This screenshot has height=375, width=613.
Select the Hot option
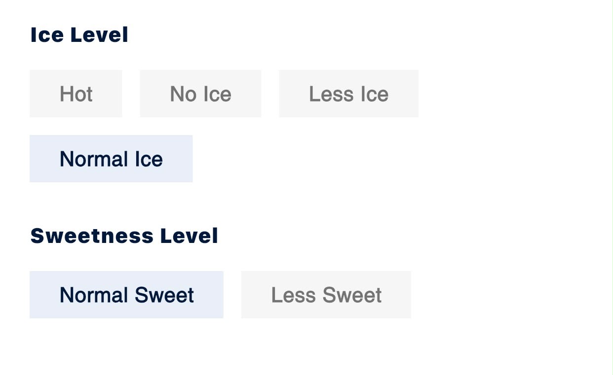pos(76,94)
